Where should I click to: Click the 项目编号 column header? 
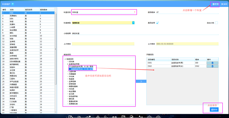tap(159, 60)
